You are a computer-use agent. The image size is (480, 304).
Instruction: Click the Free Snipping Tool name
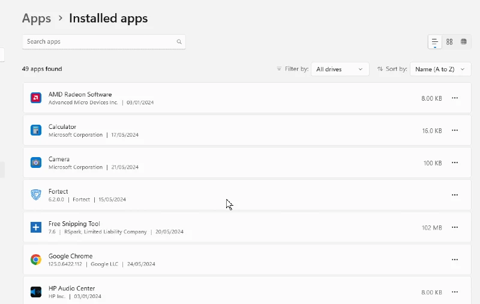(74, 224)
